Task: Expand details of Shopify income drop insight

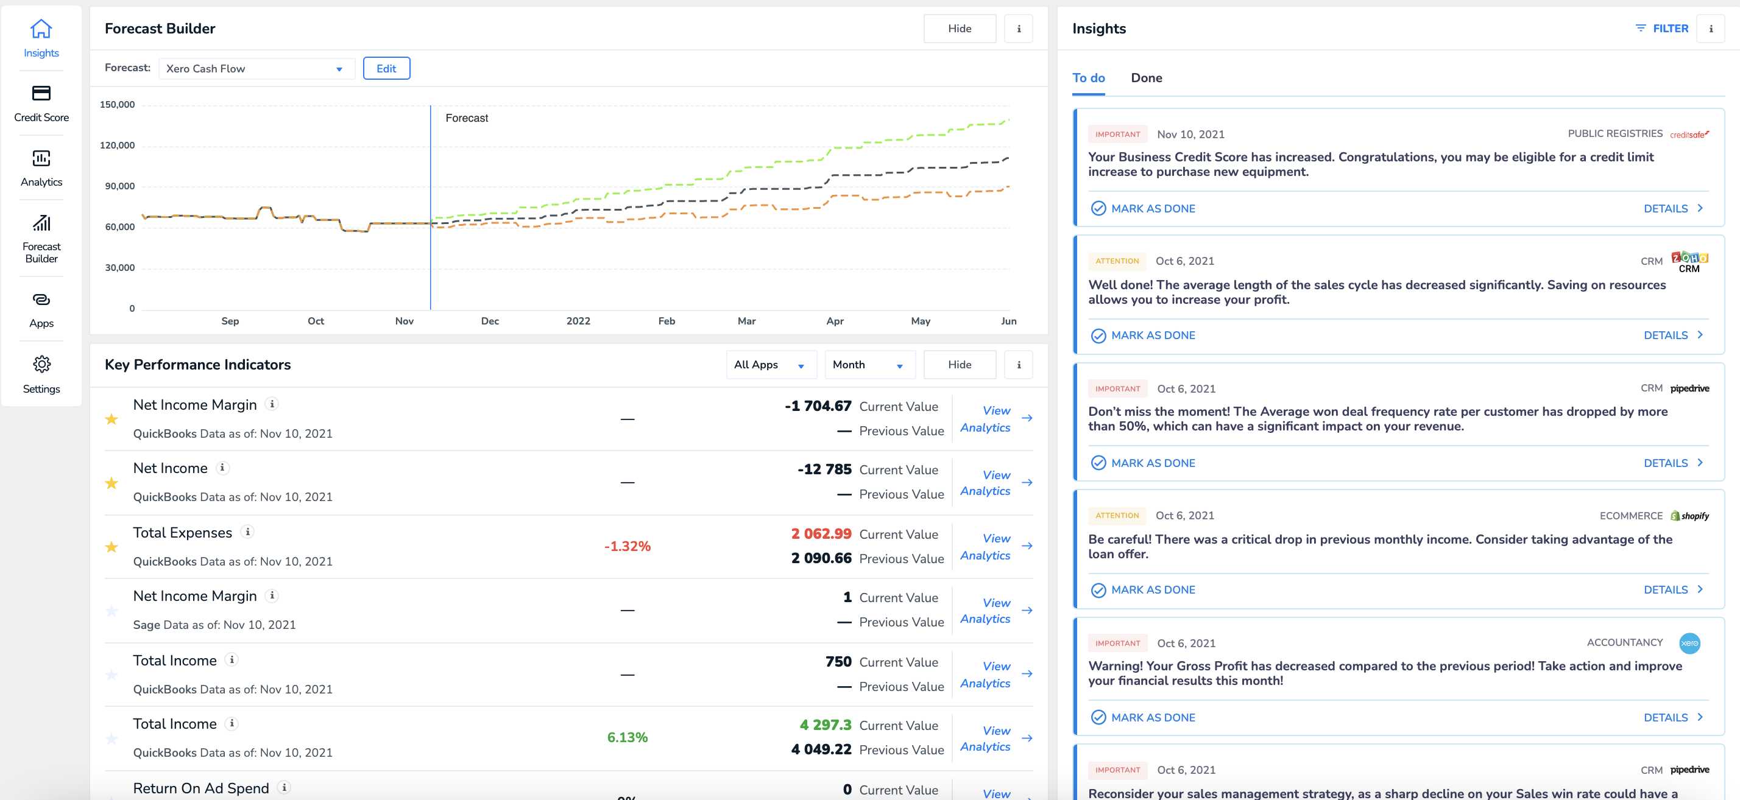Action: (x=1672, y=589)
